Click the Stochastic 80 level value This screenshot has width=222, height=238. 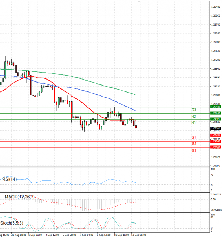(212, 217)
